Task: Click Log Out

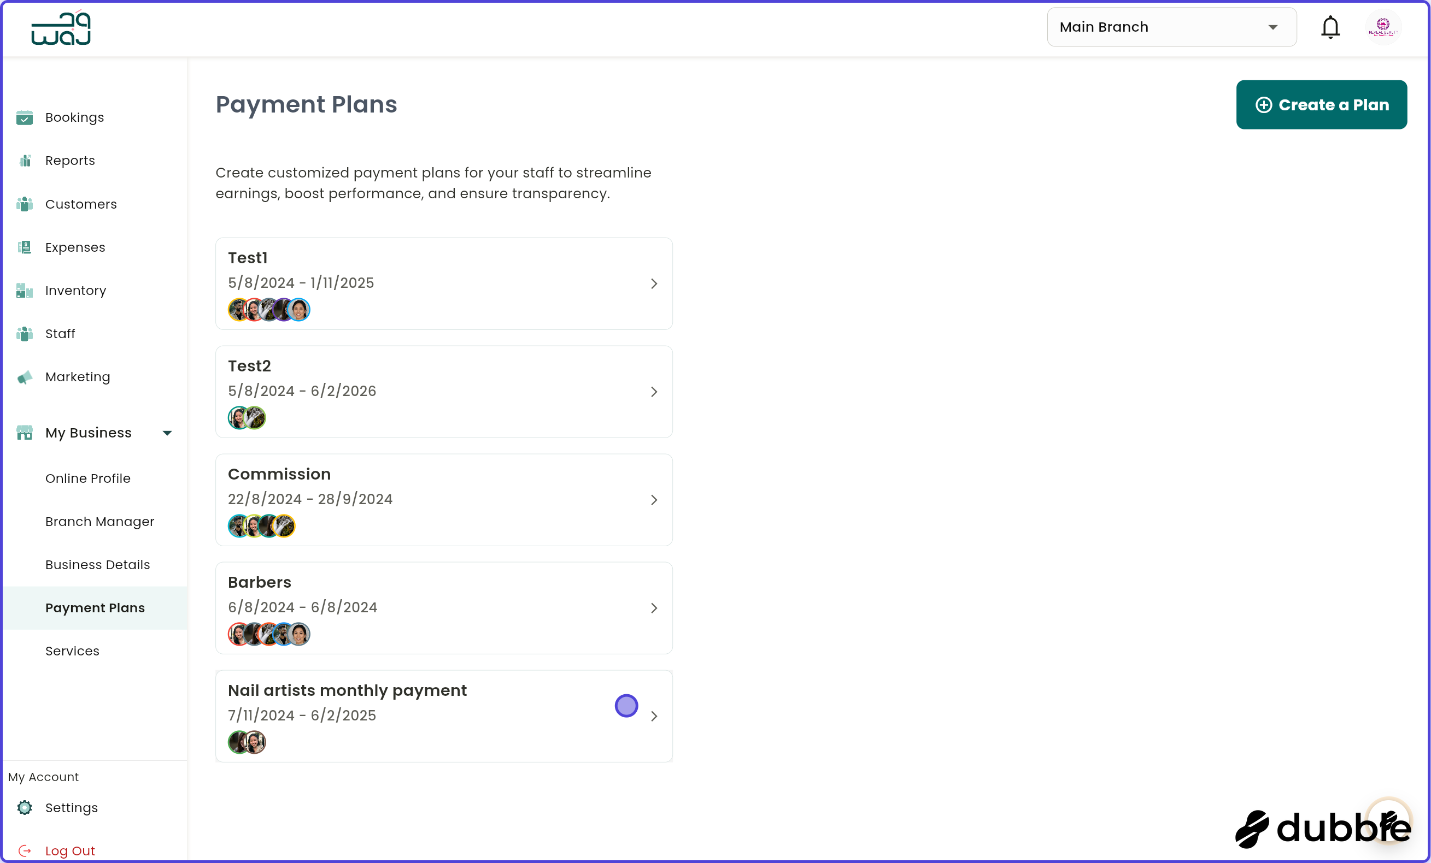Action: click(x=70, y=850)
